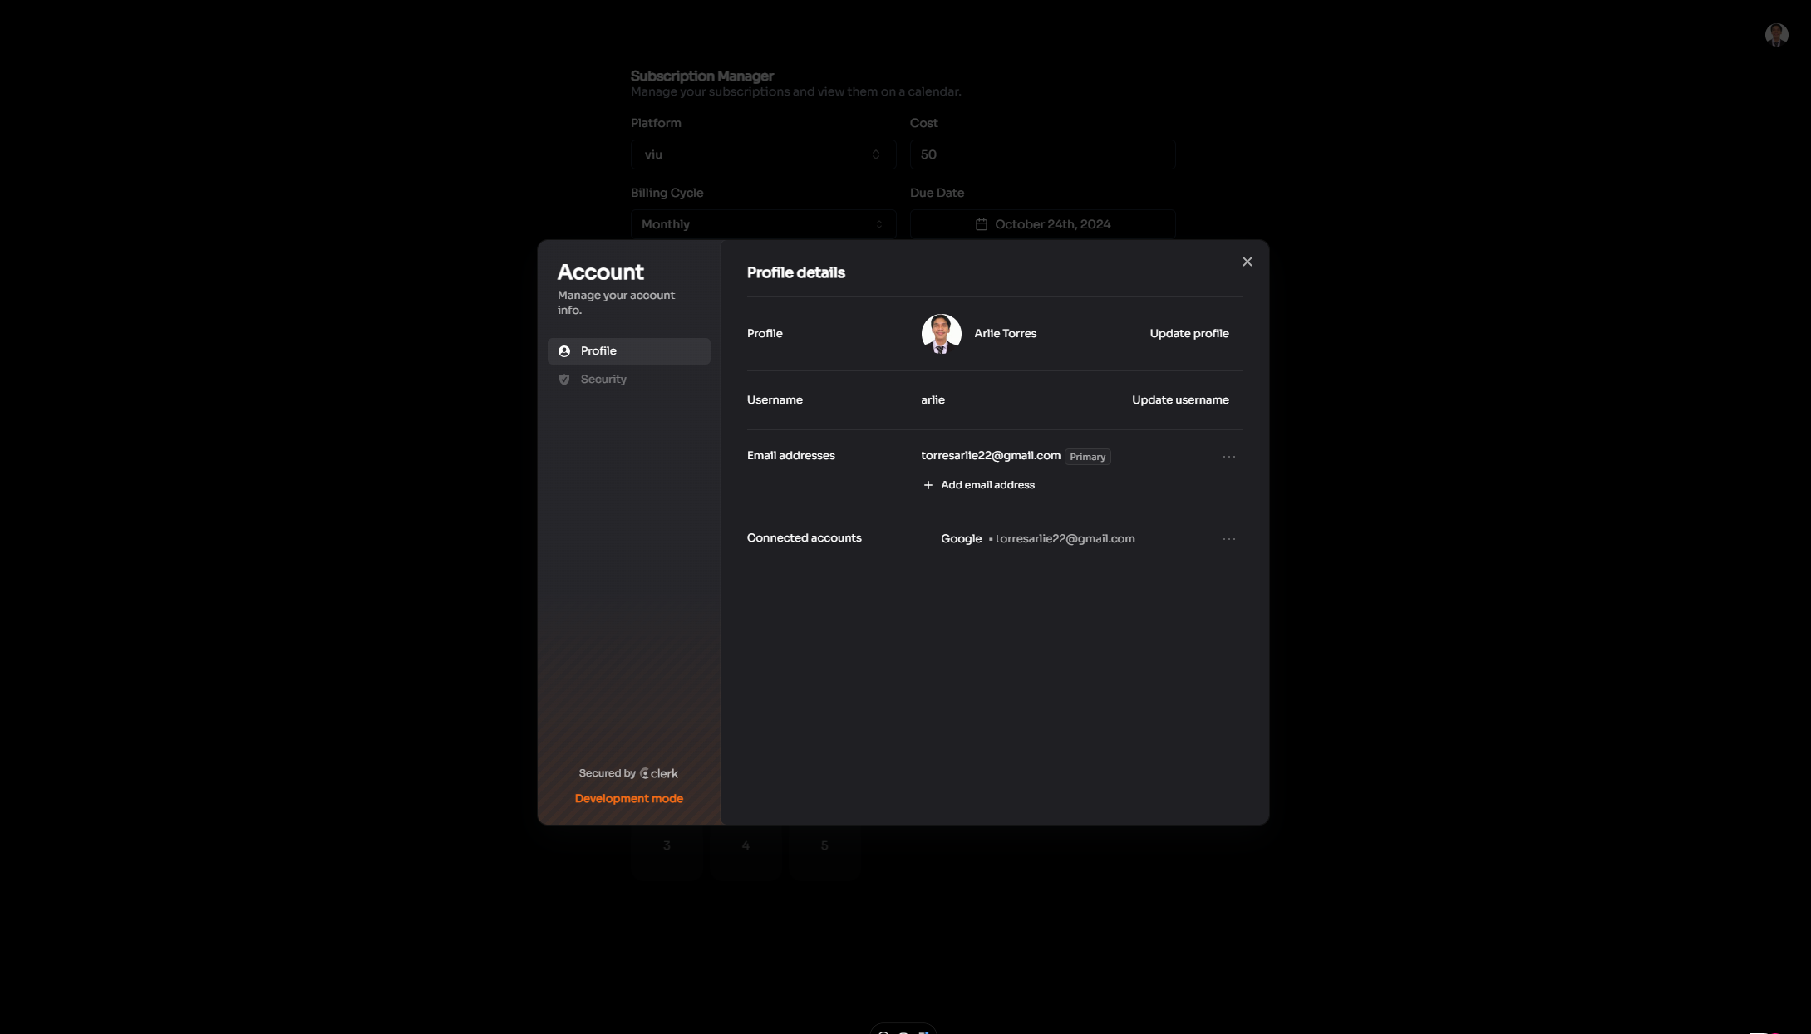Expand the Due Date picker
The image size is (1811, 1034).
[x=1041, y=223]
